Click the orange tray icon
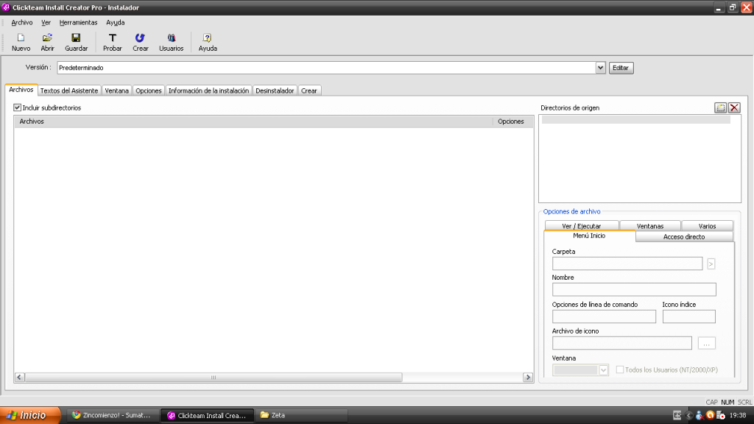The height and width of the screenshot is (424, 754). pyautogui.click(x=711, y=415)
